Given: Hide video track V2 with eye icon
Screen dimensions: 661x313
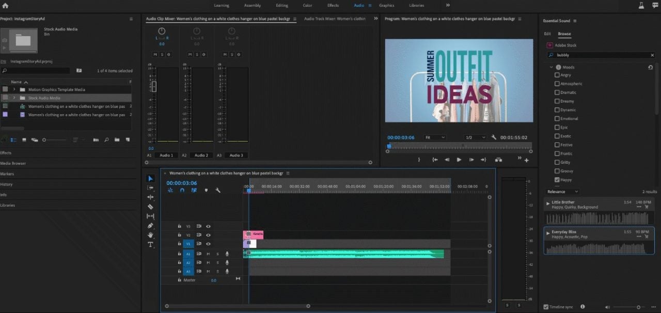Looking at the screenshot, I should (x=209, y=235).
